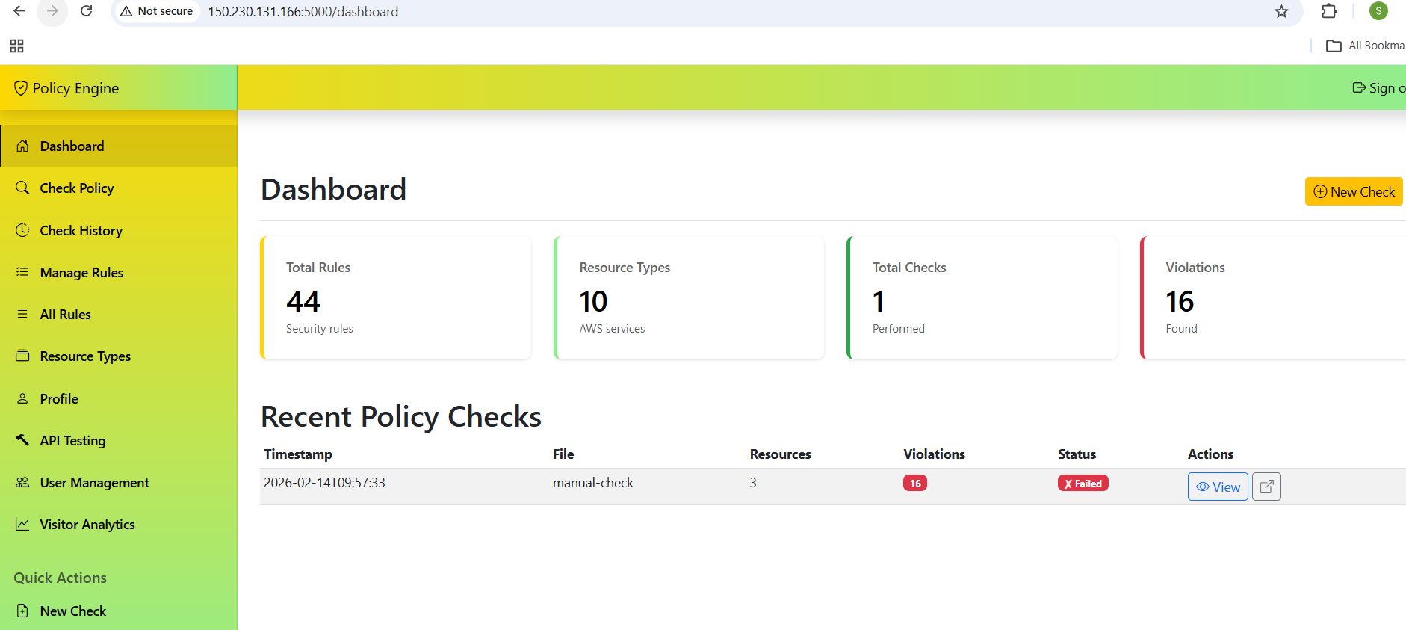The image size is (1406, 630).
Task: Click the User Management people icon
Action: pyautogui.click(x=23, y=482)
